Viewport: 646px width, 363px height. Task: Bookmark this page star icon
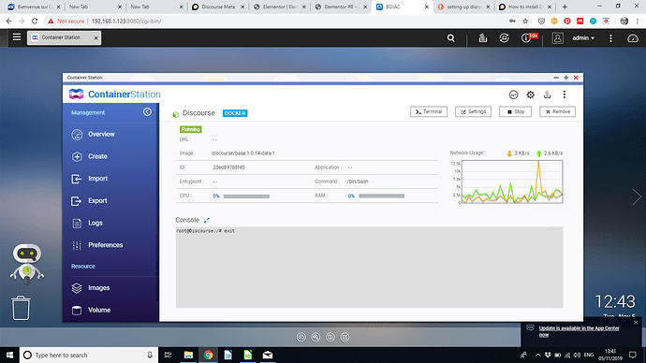point(525,21)
